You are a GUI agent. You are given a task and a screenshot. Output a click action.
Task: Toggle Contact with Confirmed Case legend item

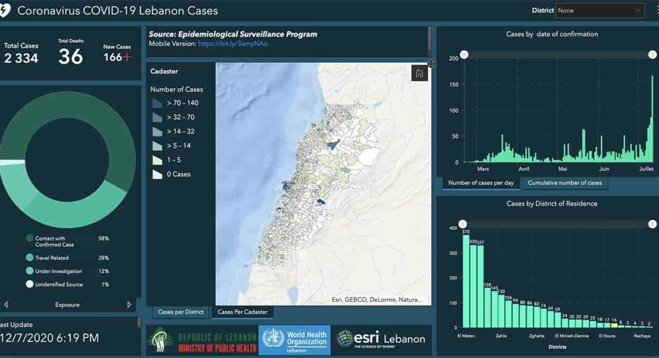[30, 238]
